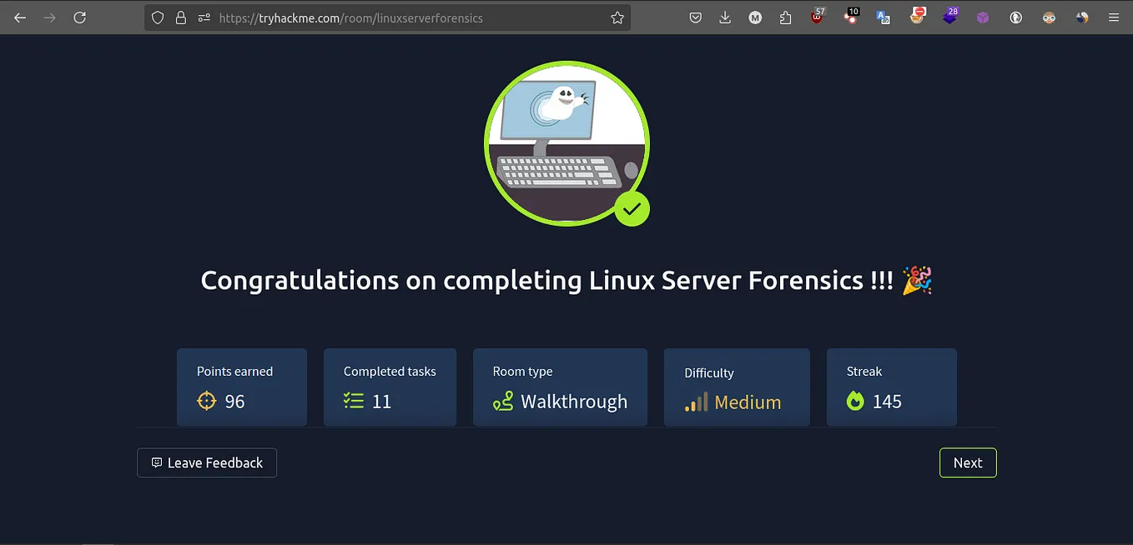This screenshot has height=545, width=1133.
Task: Bookmark this page with the star icon
Action: (x=617, y=17)
